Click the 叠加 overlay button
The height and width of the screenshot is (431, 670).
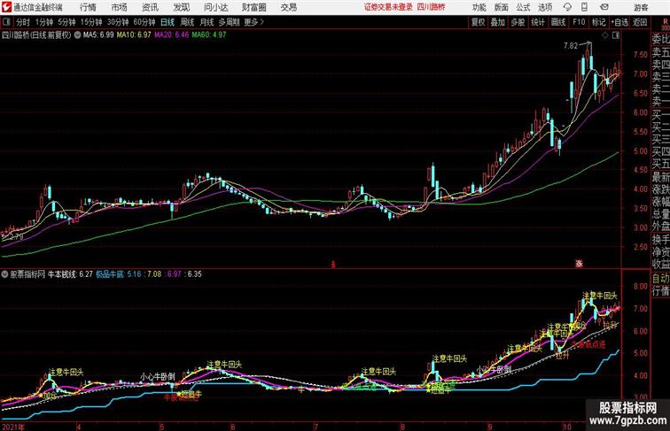(x=497, y=22)
